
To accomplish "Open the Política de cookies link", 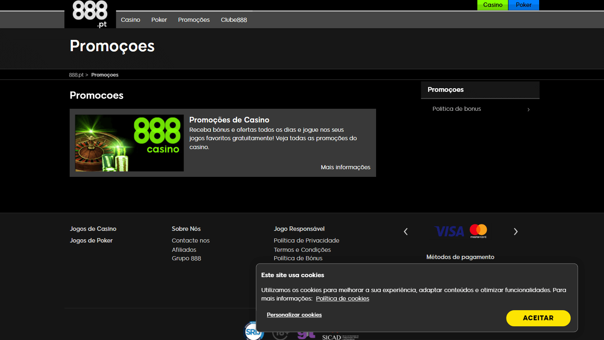I will click(x=343, y=299).
